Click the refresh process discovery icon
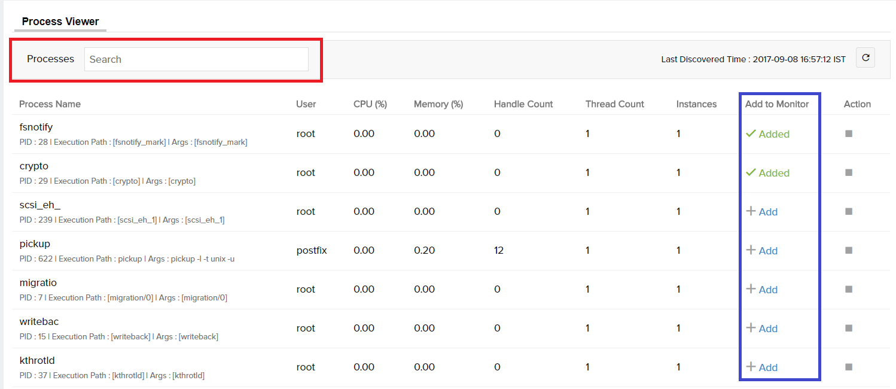This screenshot has width=896, height=389. click(x=865, y=58)
